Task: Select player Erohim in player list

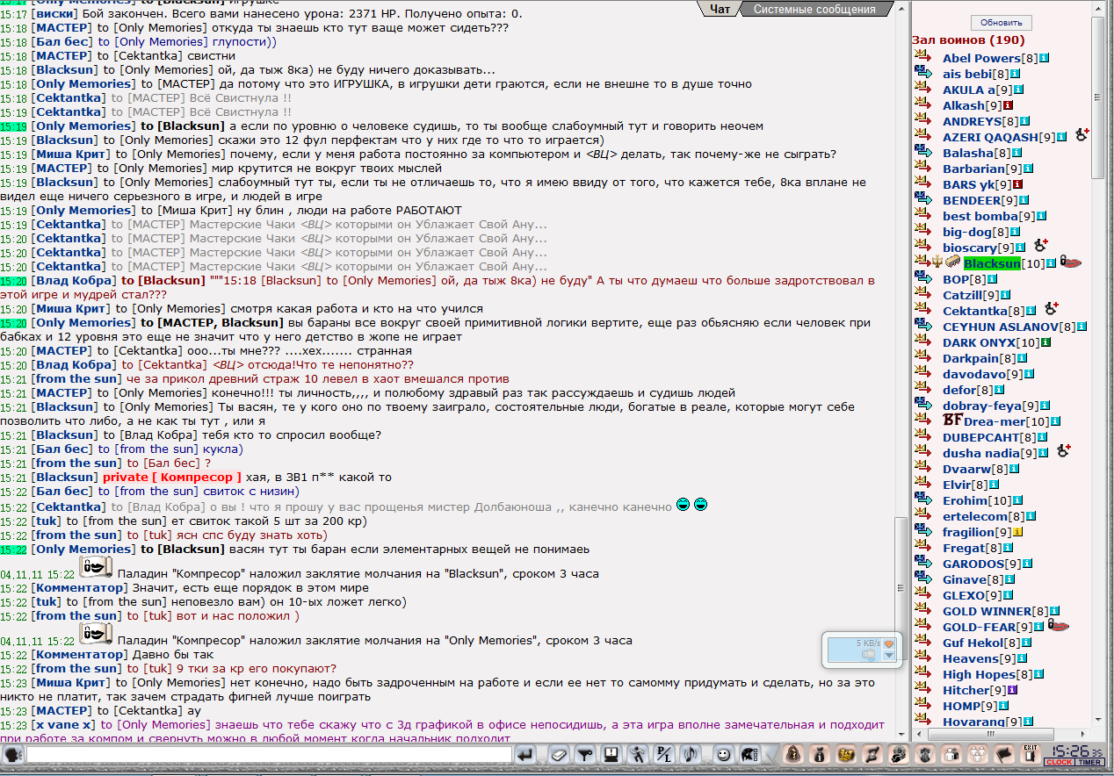Action: click(x=965, y=500)
